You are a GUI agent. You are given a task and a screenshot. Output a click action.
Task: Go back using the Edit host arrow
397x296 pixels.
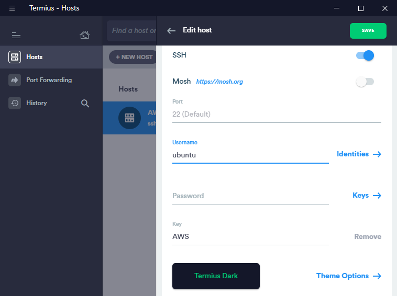pos(171,31)
